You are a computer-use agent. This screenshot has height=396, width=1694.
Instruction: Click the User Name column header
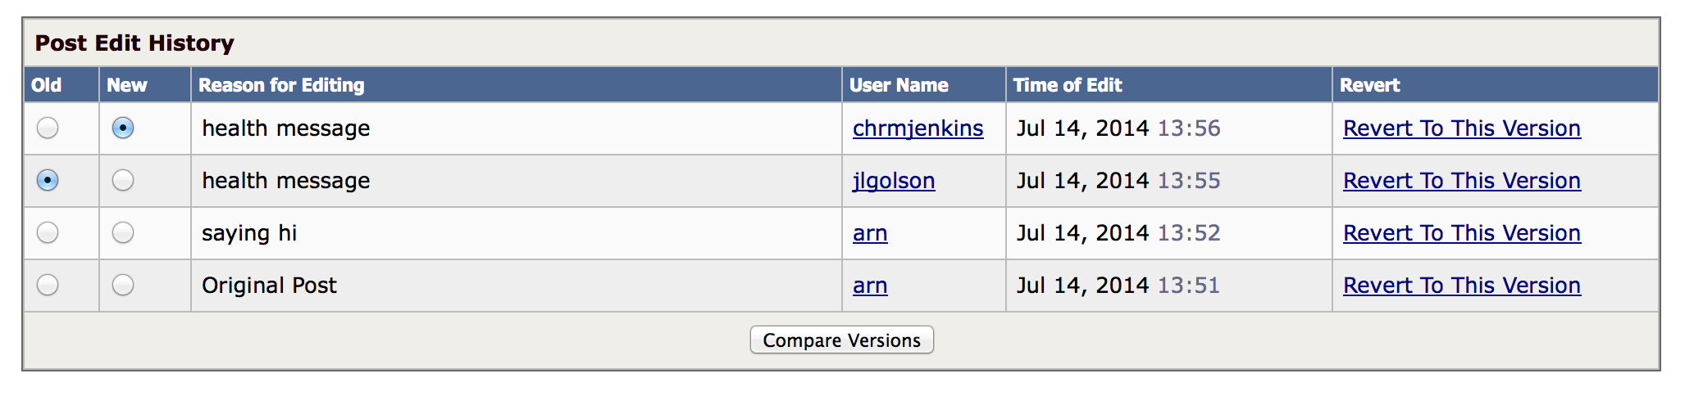tap(899, 85)
